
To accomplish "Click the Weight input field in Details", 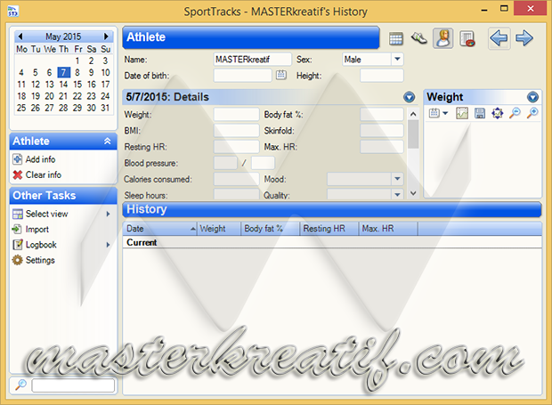I will (237, 114).
